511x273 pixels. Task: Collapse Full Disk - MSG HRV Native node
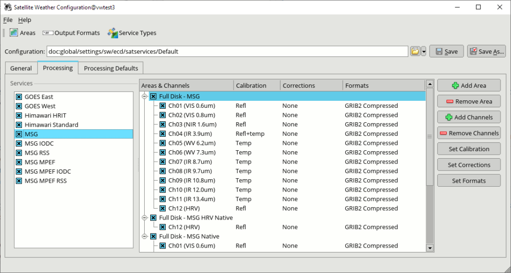coord(145,218)
